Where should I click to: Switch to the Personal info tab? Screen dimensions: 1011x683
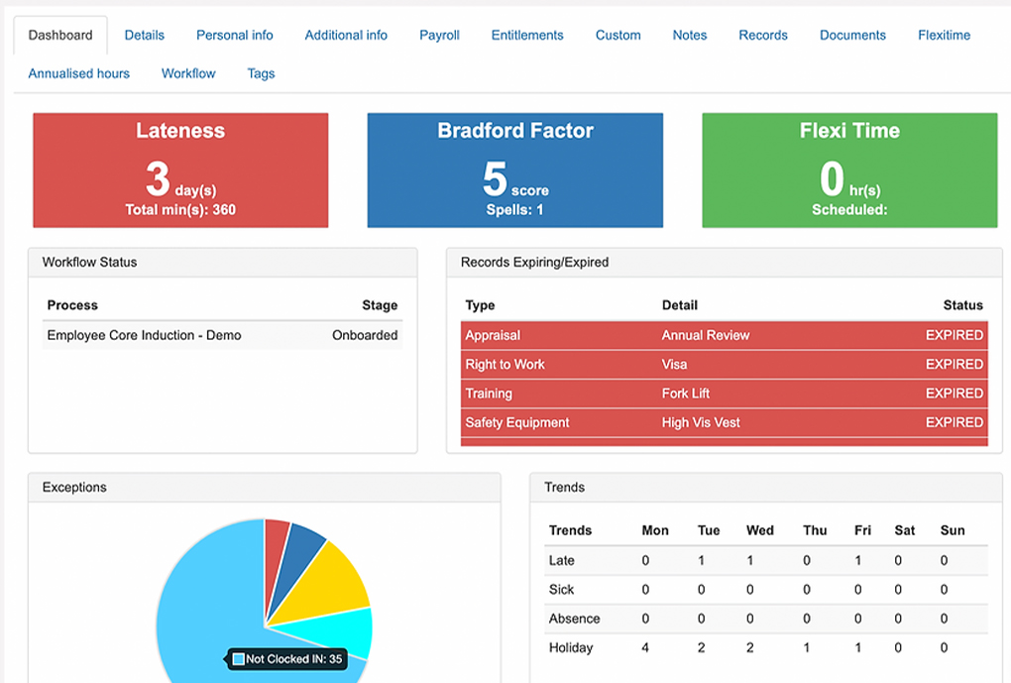[x=235, y=36]
